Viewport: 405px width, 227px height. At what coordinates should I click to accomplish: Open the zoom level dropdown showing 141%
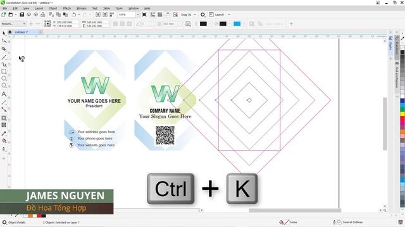137,15
